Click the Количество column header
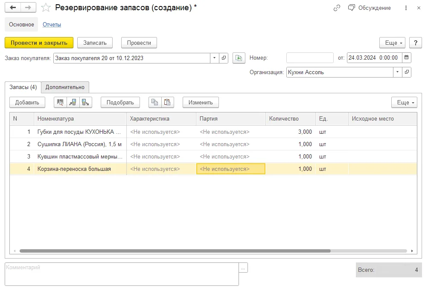428x288 pixels. click(x=291, y=119)
